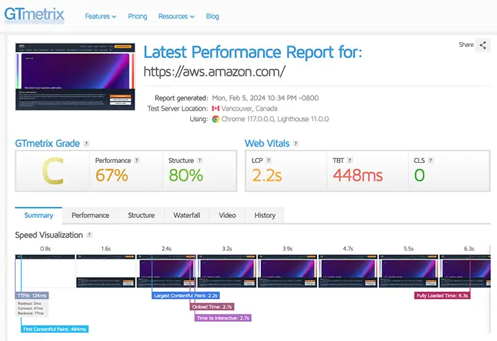Click the 448ms TBT value
Image resolution: width=497 pixels, height=341 pixels.
[358, 175]
